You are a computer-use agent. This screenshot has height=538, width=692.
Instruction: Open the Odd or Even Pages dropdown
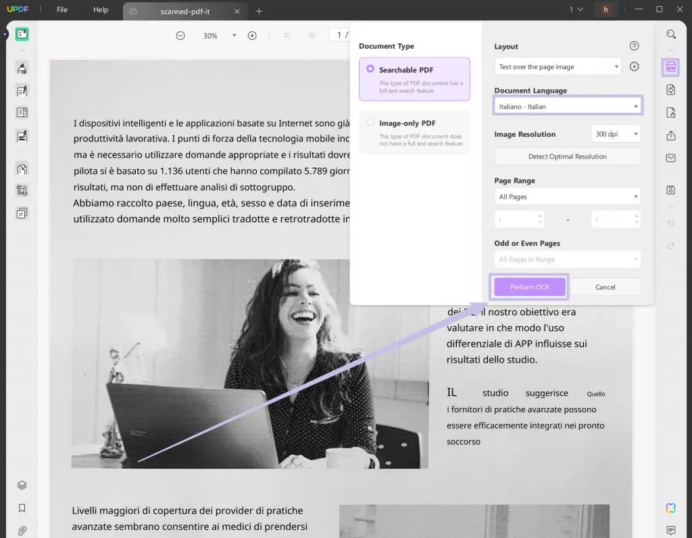(x=568, y=259)
